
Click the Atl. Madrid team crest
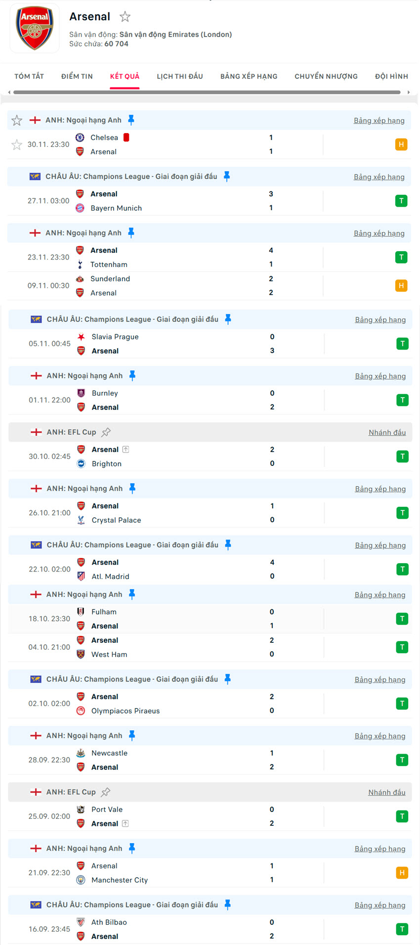pyautogui.click(x=81, y=577)
